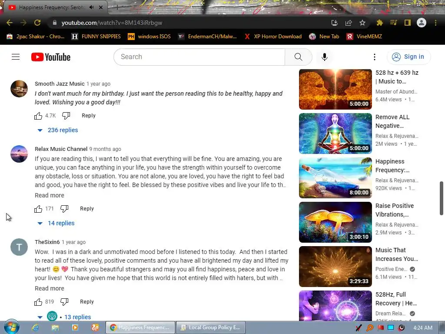
Task: Click microphone voice search icon
Action: click(324, 57)
